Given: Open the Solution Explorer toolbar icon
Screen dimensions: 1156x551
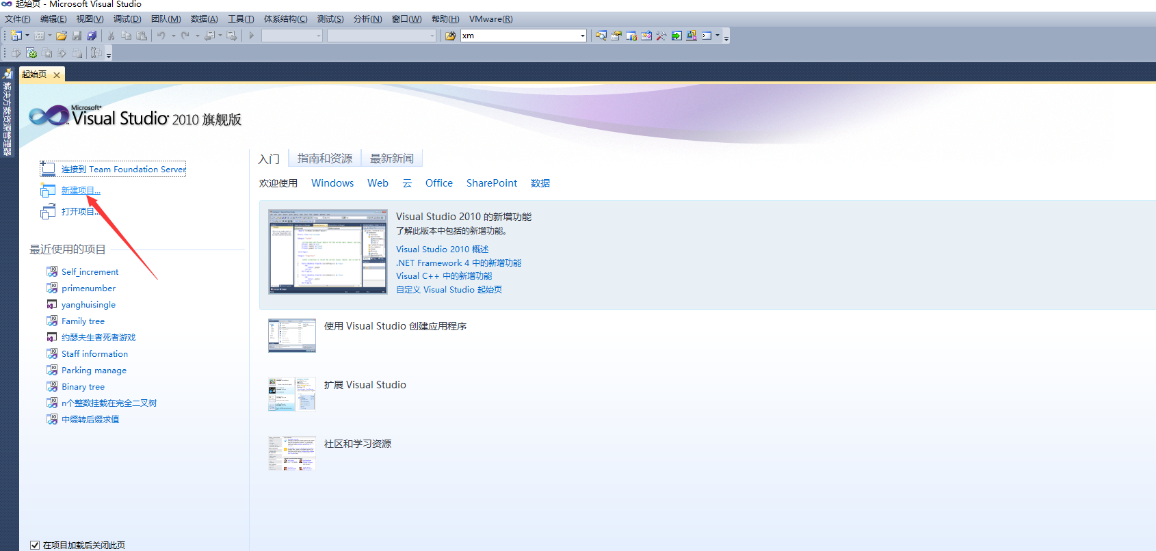Looking at the screenshot, I should [601, 36].
